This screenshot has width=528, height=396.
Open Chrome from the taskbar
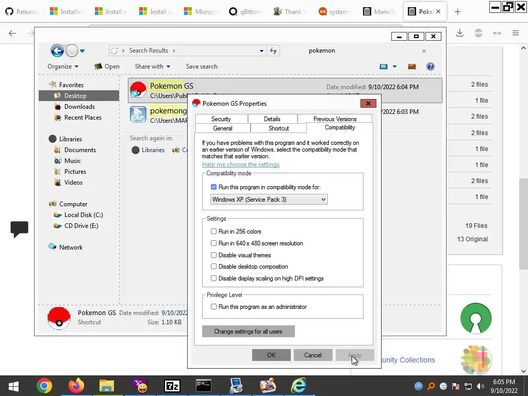[x=44, y=386]
